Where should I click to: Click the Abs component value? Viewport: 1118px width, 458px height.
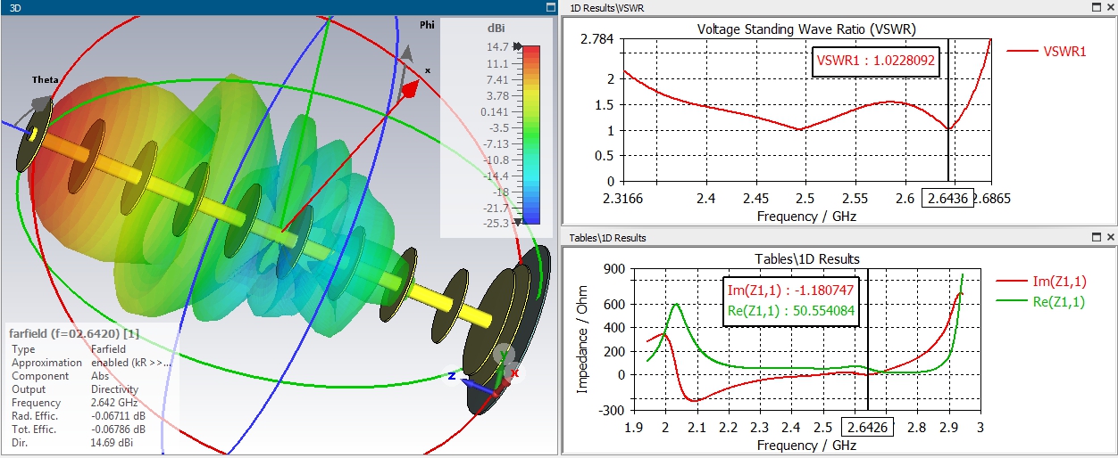(x=100, y=376)
